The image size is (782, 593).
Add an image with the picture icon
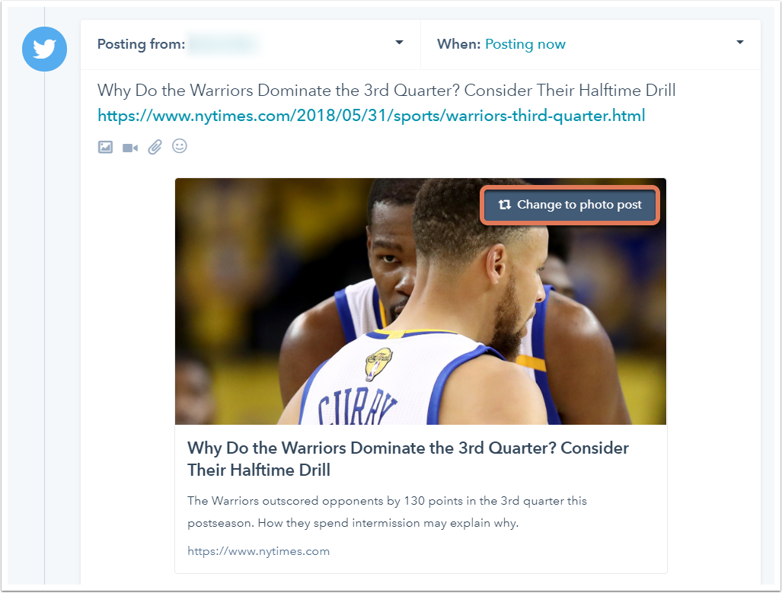tap(105, 147)
